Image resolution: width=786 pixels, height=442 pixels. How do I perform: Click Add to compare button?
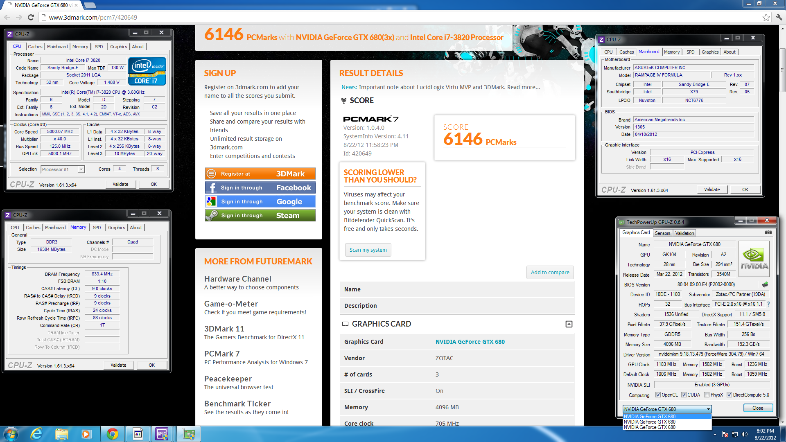point(550,273)
